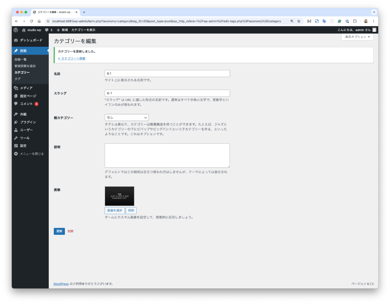The image size is (390, 304).
Task: Click the Google Translate extension icon
Action: point(324,21)
